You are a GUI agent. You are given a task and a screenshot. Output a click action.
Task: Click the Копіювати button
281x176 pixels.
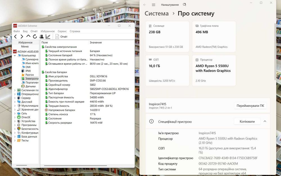click(x=247, y=121)
